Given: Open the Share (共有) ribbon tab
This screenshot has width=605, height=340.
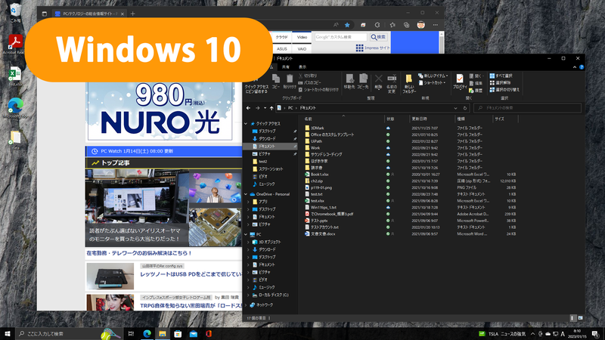Looking at the screenshot, I should point(286,67).
